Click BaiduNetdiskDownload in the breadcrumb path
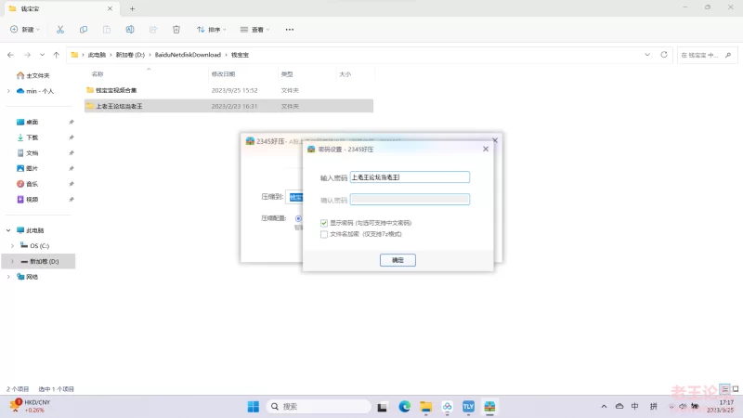 [x=188, y=55]
